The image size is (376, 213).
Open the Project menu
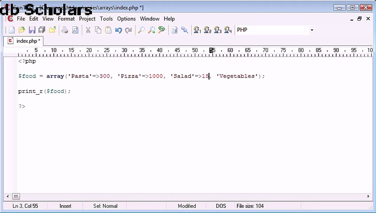click(x=87, y=19)
